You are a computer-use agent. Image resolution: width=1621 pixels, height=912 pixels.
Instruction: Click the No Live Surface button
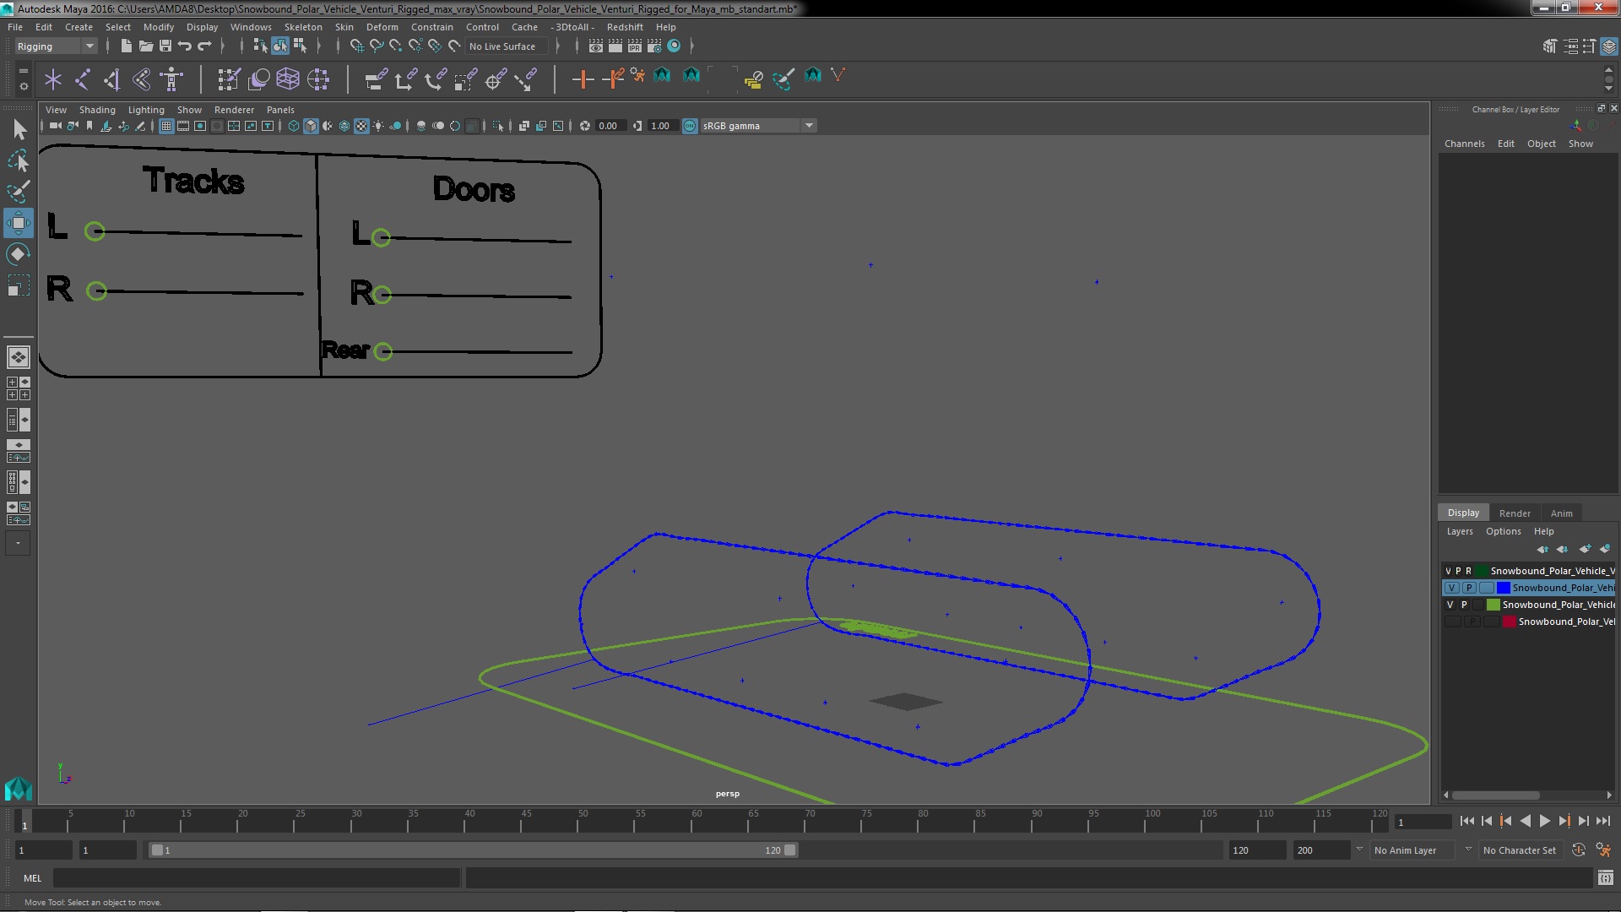point(502,46)
